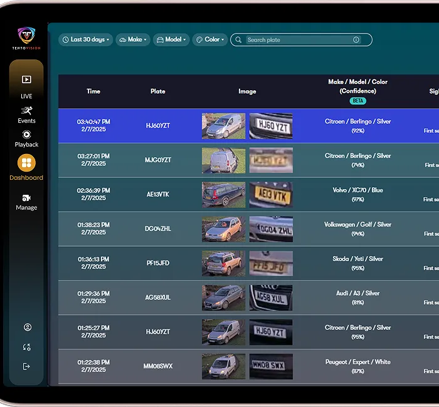Open yellow plate crop AE13 VTK thumbnail
The width and height of the screenshot is (439, 407).
271,195
